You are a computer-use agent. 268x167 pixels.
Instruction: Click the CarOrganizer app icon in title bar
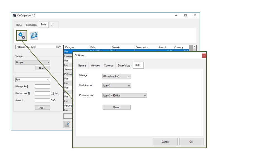[x=14, y=15]
